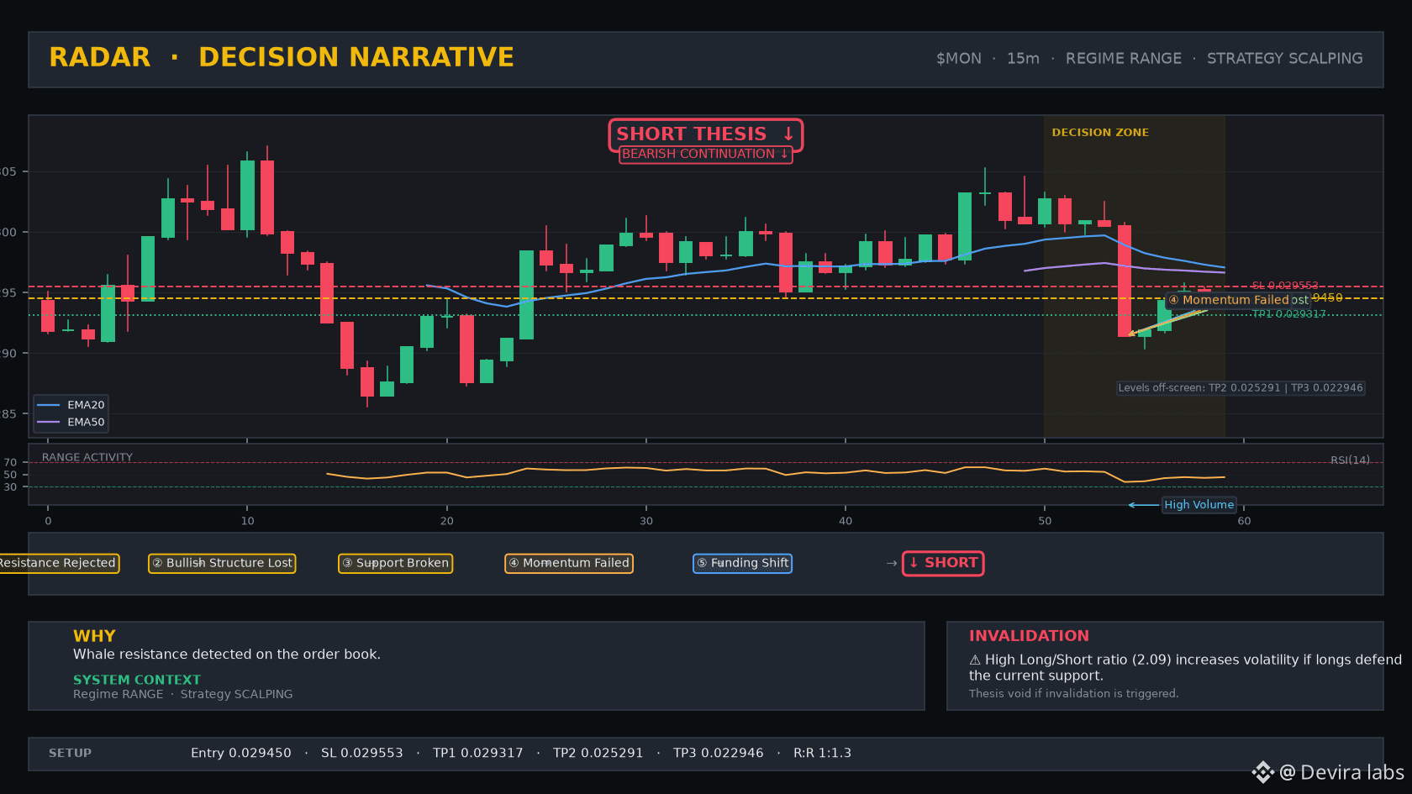Click the SL 0.029553 chart level label
1412x794 pixels.
pos(1285,286)
